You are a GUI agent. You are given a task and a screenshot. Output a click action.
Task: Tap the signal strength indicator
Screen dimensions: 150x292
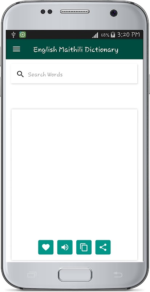(95, 35)
